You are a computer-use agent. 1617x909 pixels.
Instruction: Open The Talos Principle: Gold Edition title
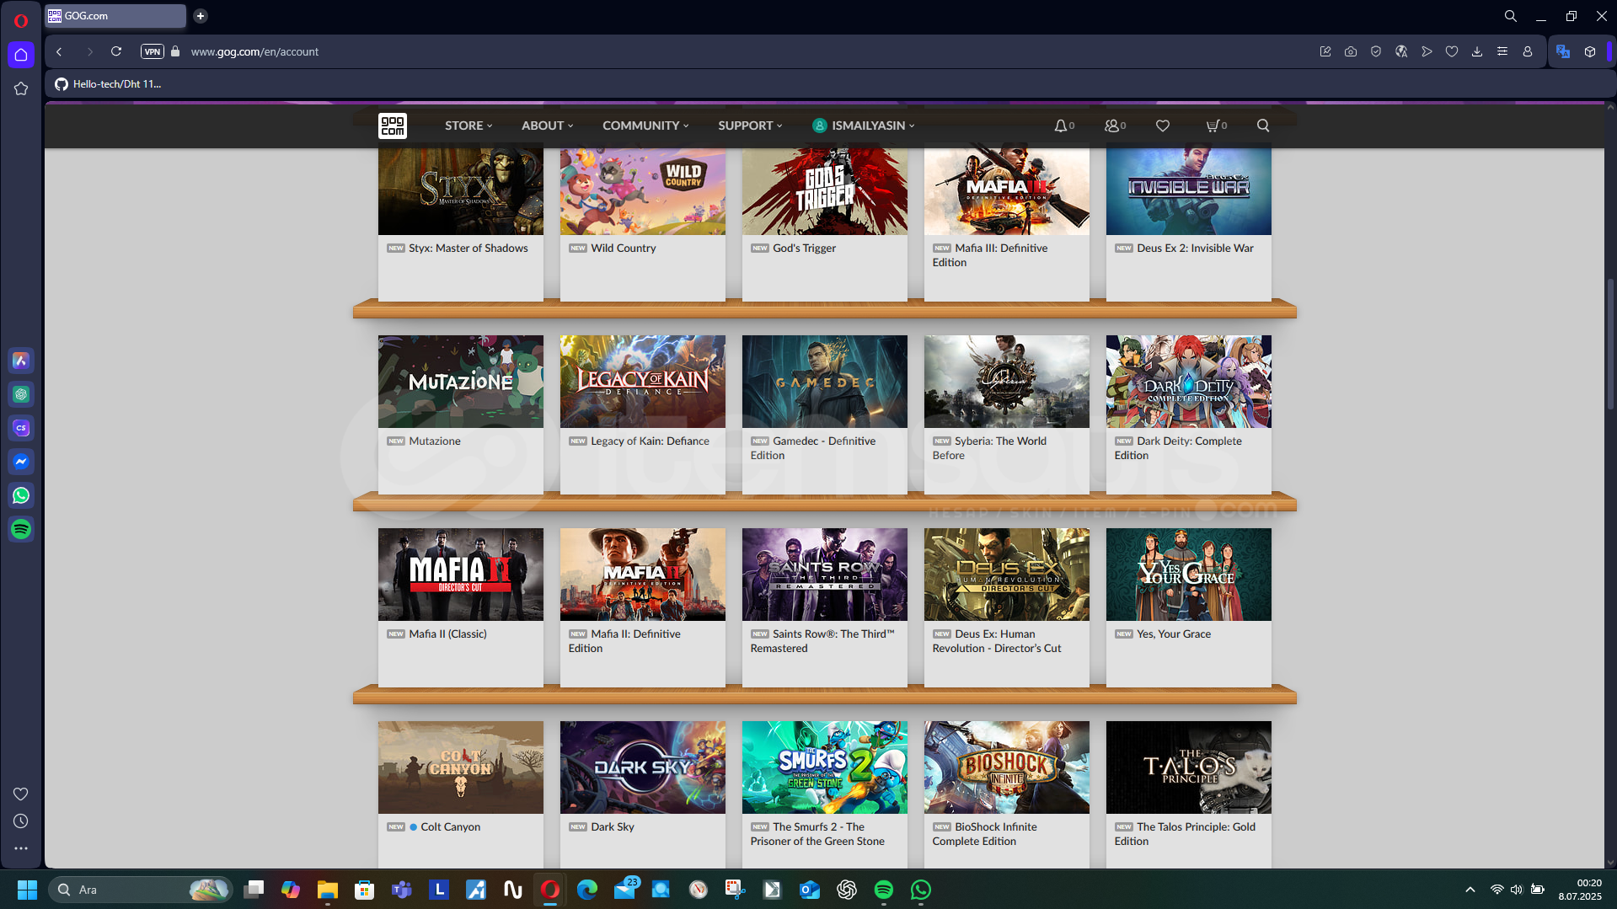point(1185,834)
